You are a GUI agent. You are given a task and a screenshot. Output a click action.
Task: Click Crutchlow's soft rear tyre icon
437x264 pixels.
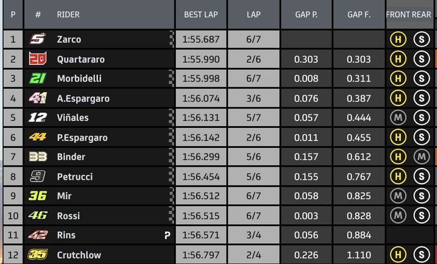[421, 255]
